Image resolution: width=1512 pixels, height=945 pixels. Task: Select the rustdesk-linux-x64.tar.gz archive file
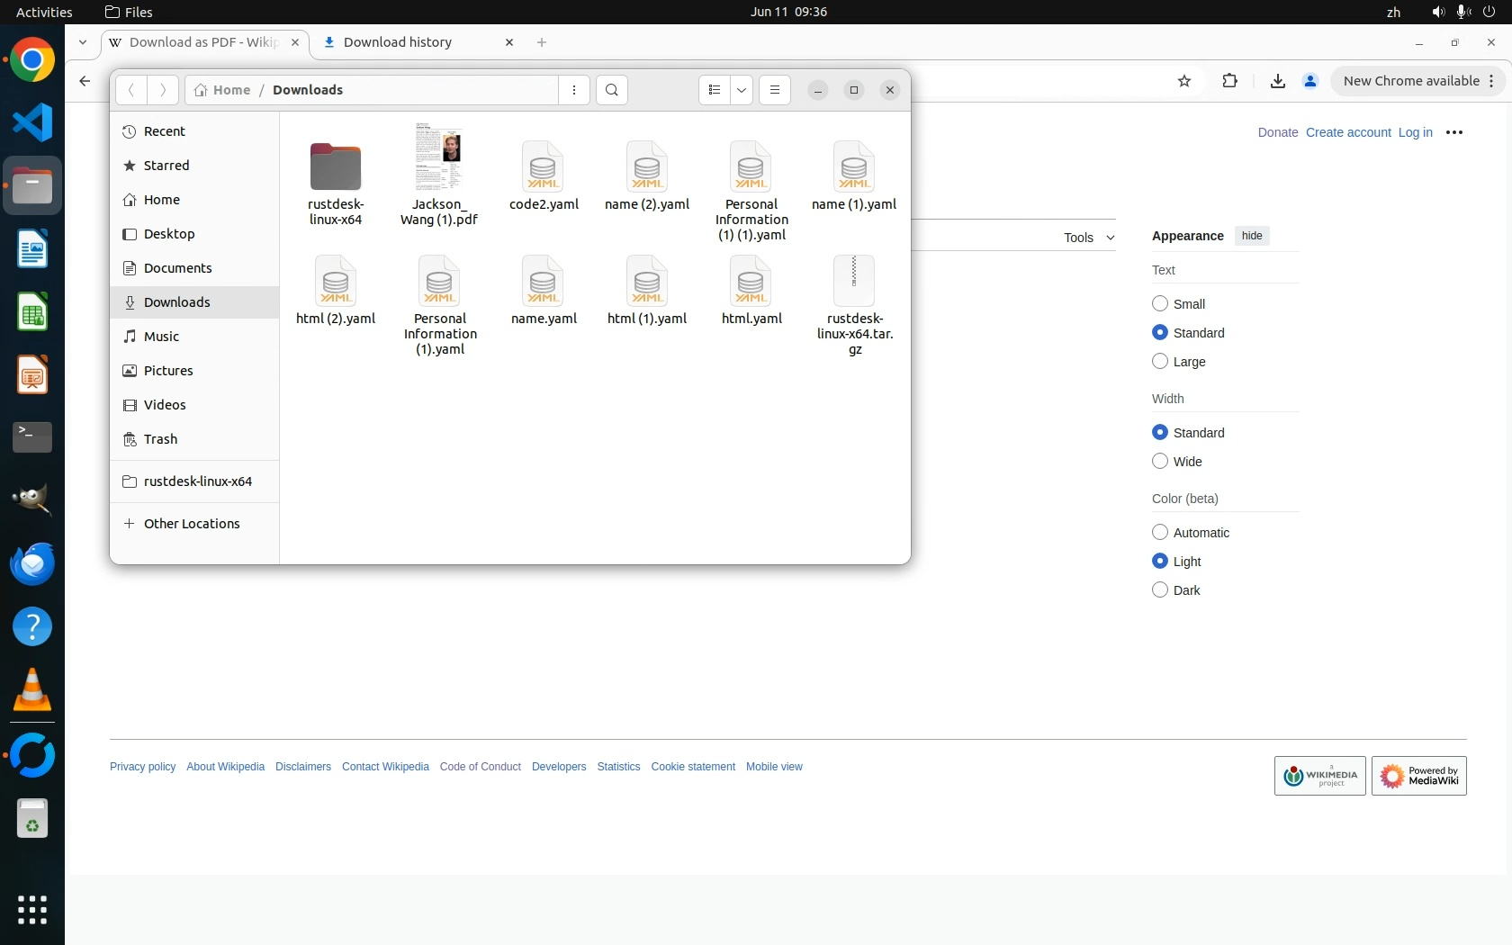point(854,282)
